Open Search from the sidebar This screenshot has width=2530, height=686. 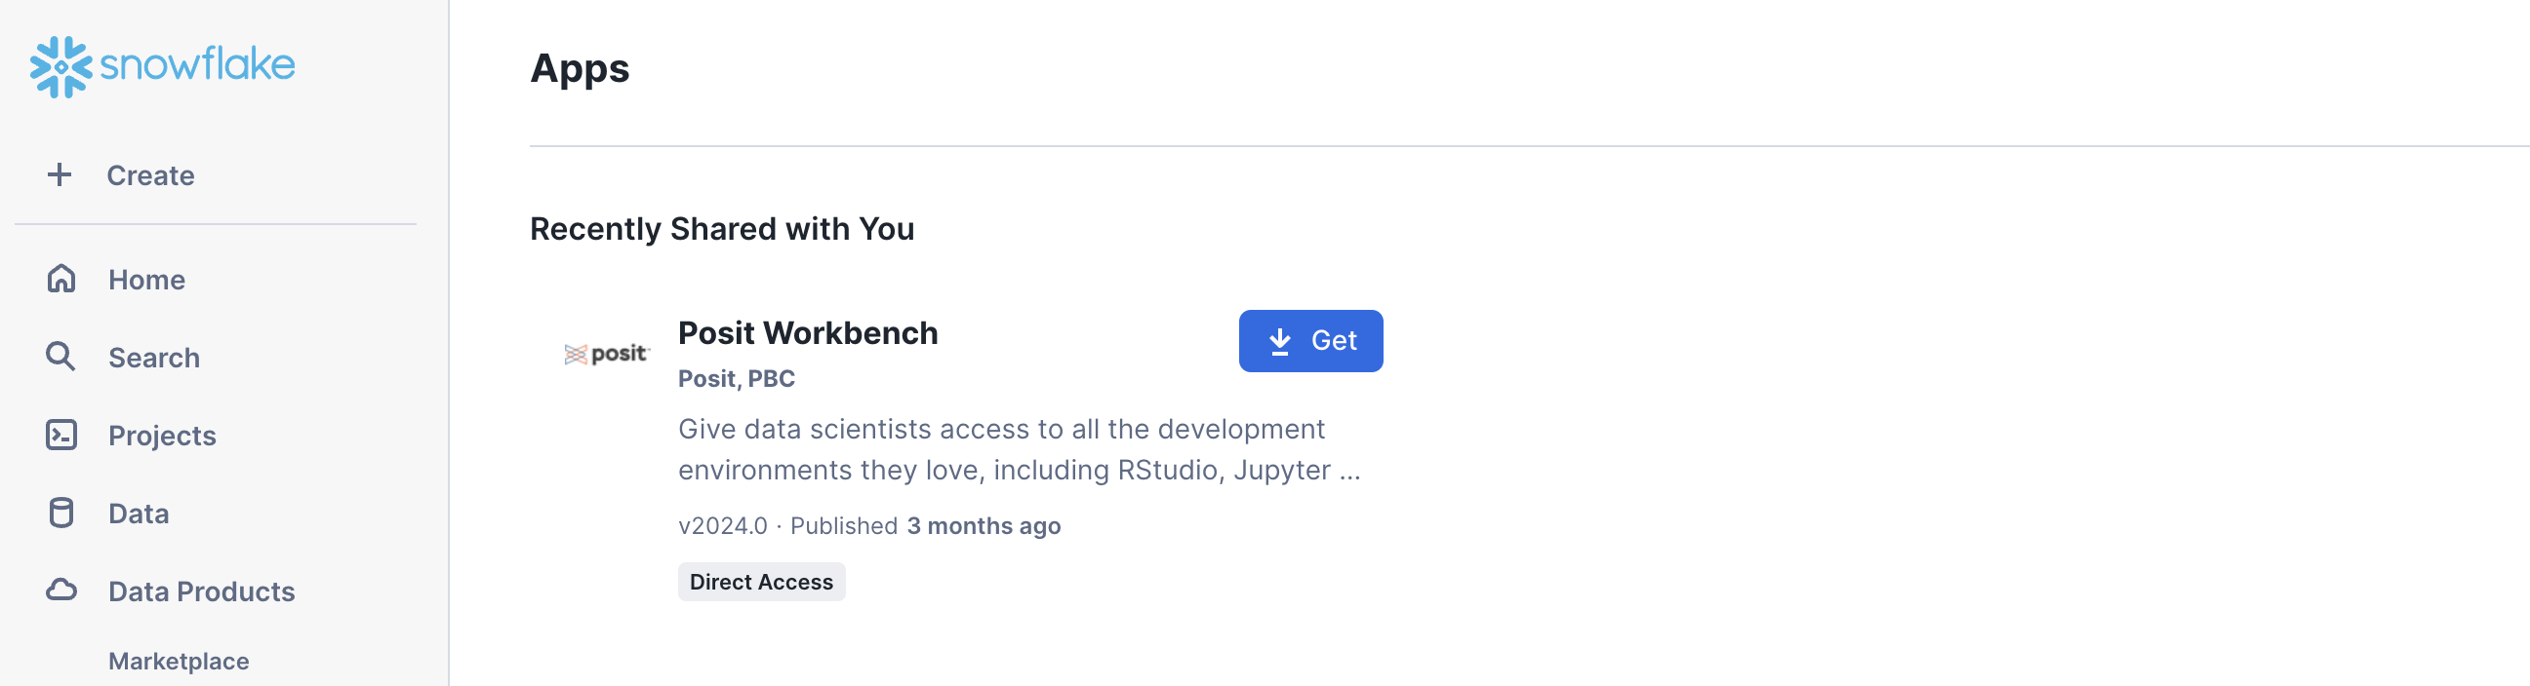(x=154, y=359)
